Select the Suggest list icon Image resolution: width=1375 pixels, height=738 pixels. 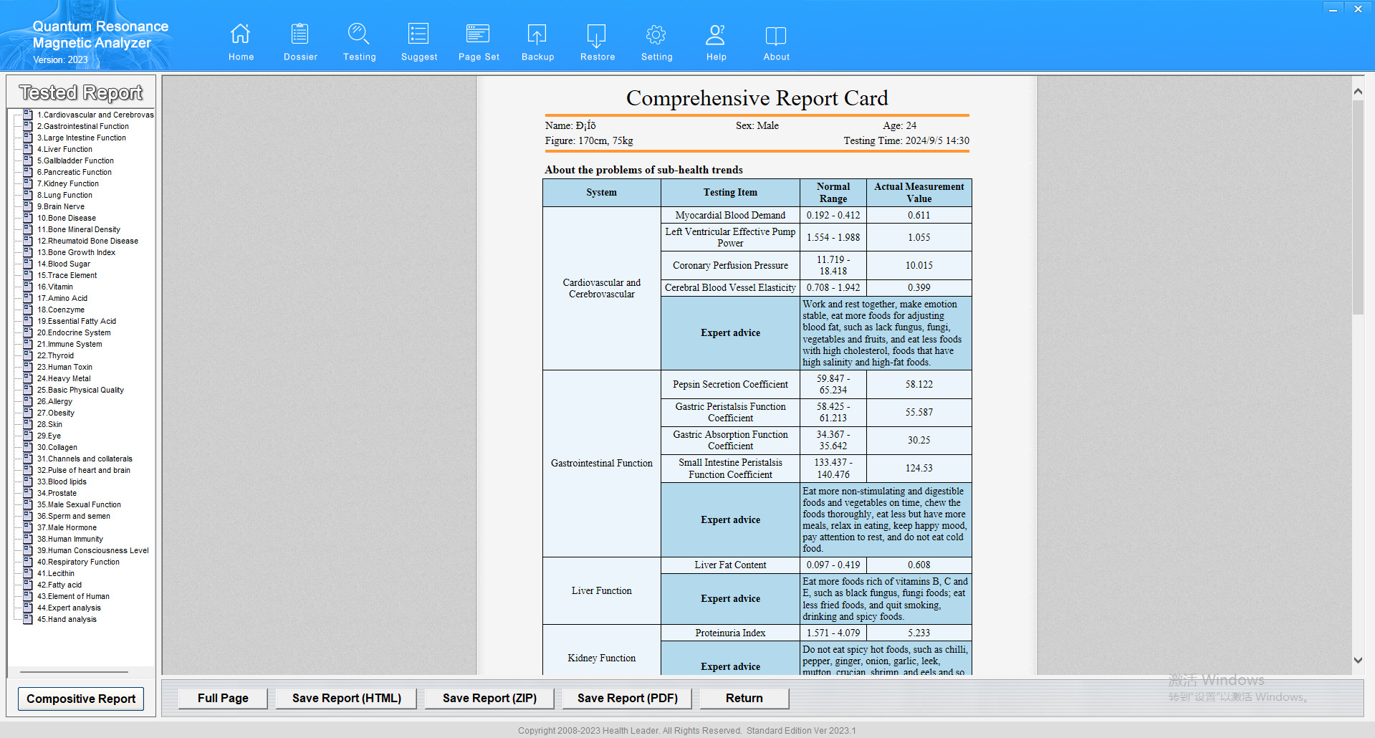click(x=418, y=34)
